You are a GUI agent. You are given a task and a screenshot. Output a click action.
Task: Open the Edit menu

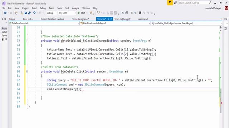pos(10,8)
